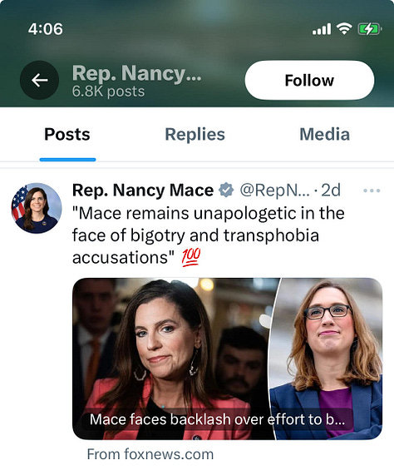Screen dimensions: 394x470
Task: Tap the Wi-Fi status icon
Action: tap(344, 29)
